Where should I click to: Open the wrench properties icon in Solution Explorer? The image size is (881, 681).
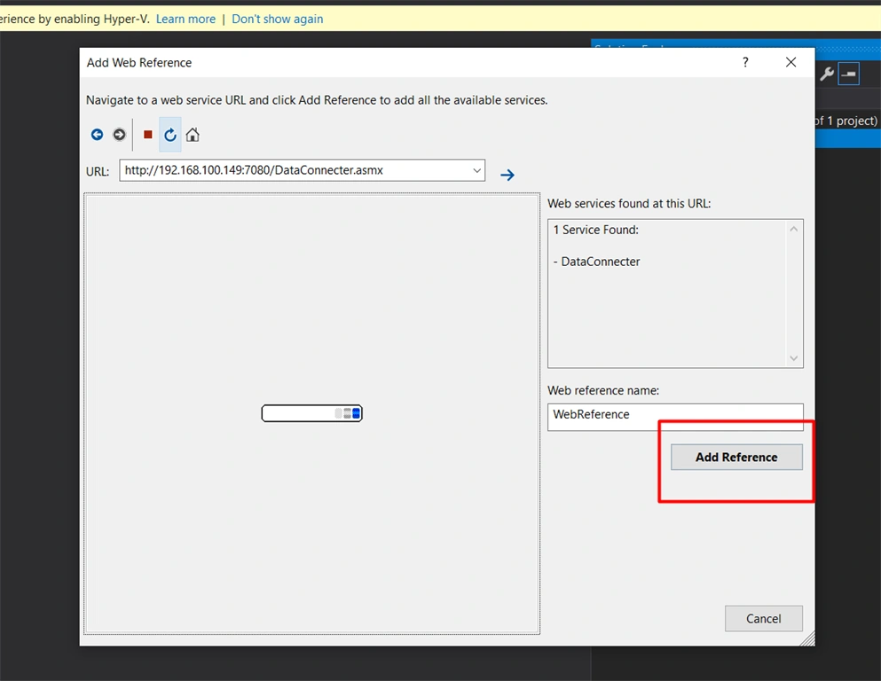[827, 74]
